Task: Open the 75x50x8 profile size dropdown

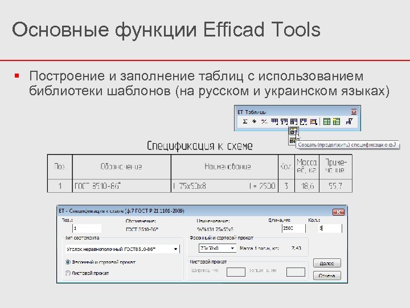Action: 218,248
